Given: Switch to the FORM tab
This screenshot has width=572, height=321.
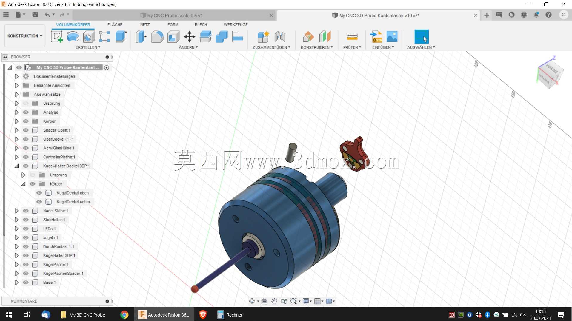Looking at the screenshot, I should coord(173,25).
